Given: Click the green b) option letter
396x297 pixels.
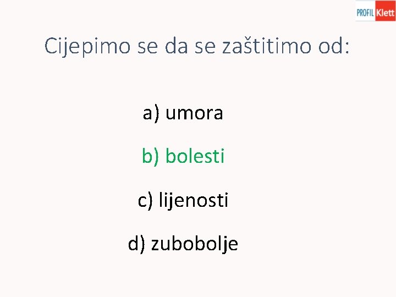Looking at the screenshot, I should (x=151, y=156).
